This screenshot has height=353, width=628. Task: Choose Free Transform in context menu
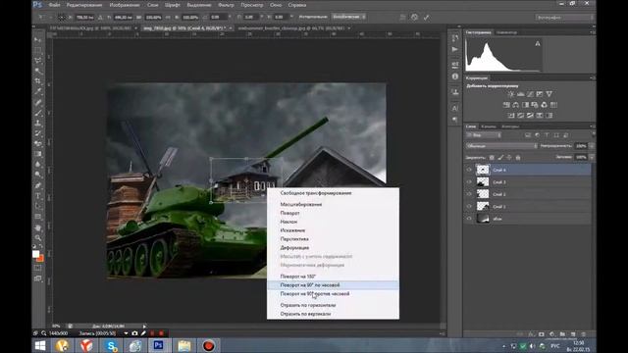pyautogui.click(x=316, y=193)
